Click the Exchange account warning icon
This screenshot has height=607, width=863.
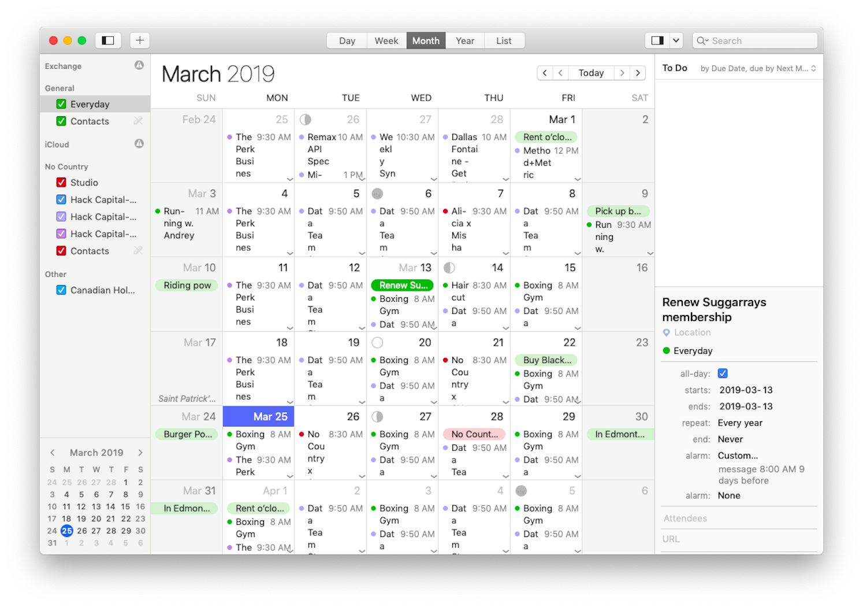pyautogui.click(x=139, y=65)
